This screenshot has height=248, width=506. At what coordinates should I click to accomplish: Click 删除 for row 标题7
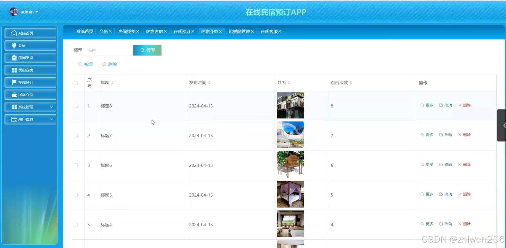coord(464,135)
